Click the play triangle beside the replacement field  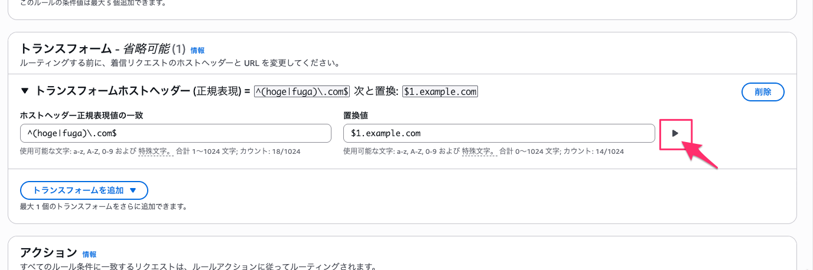pyautogui.click(x=675, y=134)
